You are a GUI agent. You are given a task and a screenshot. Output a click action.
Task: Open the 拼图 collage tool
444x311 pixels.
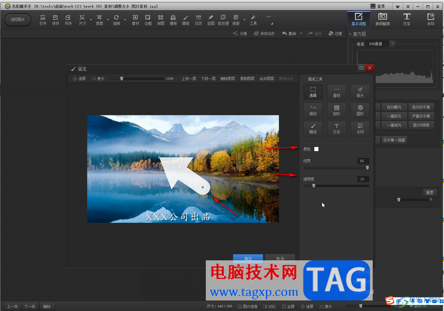161,20
